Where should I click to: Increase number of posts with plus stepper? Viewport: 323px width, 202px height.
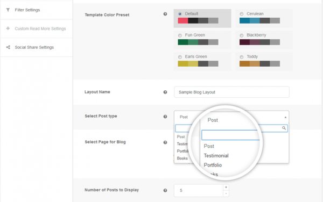coord(226,187)
